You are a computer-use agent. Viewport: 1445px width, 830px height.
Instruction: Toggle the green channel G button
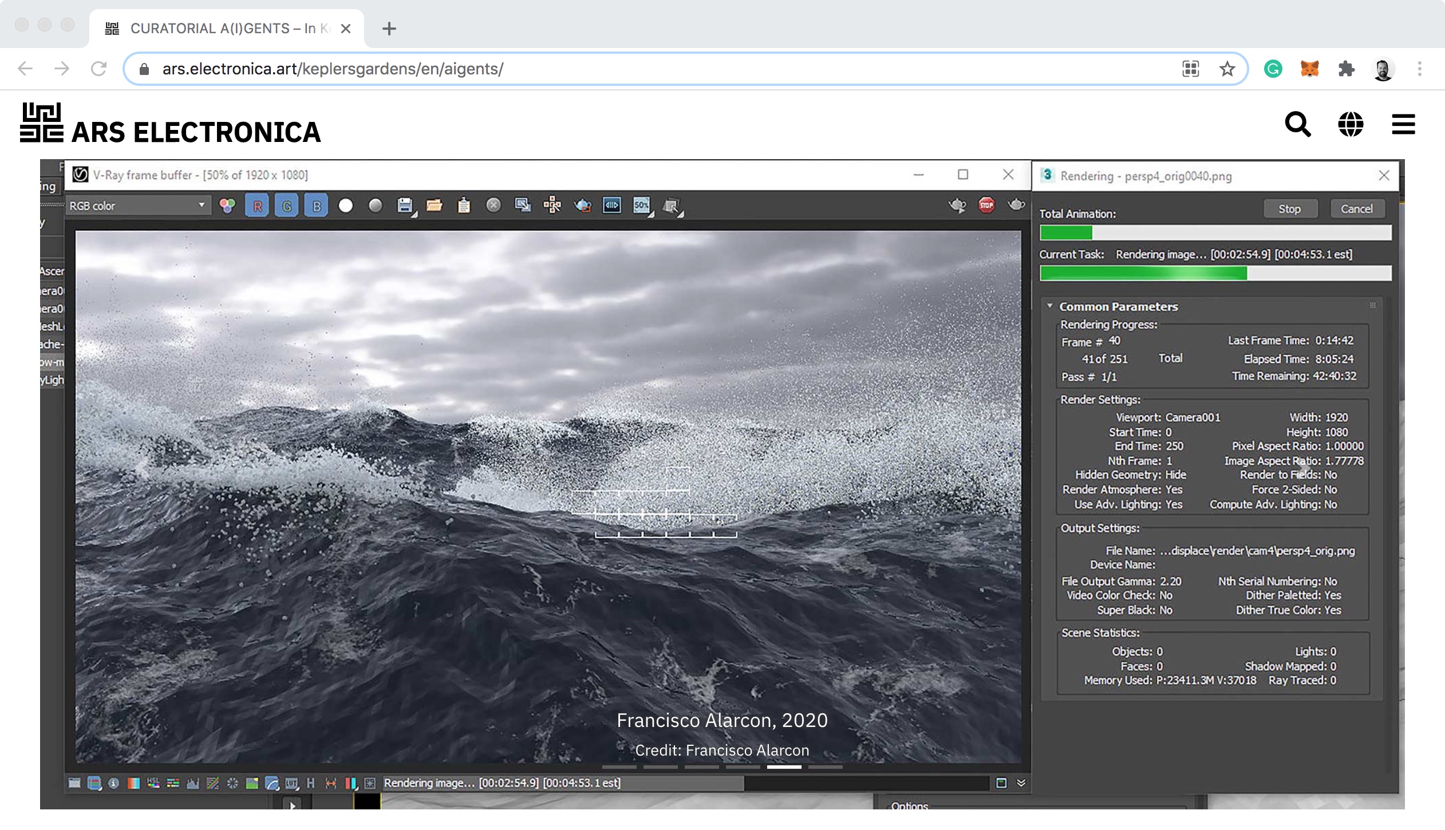pos(287,206)
